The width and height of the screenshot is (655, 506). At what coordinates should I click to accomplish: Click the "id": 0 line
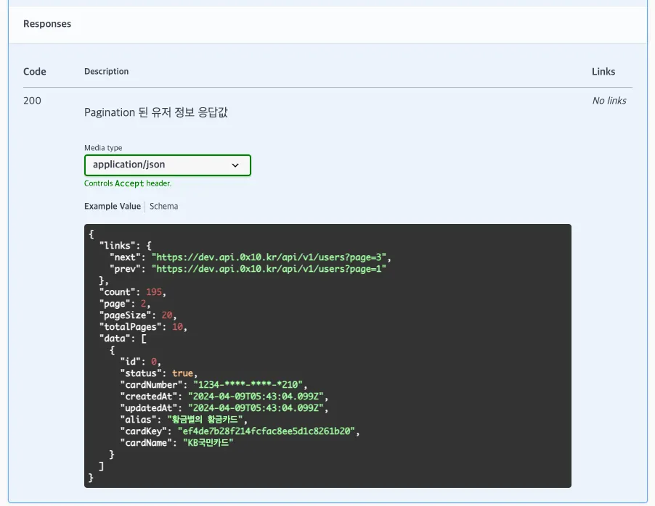coord(140,362)
